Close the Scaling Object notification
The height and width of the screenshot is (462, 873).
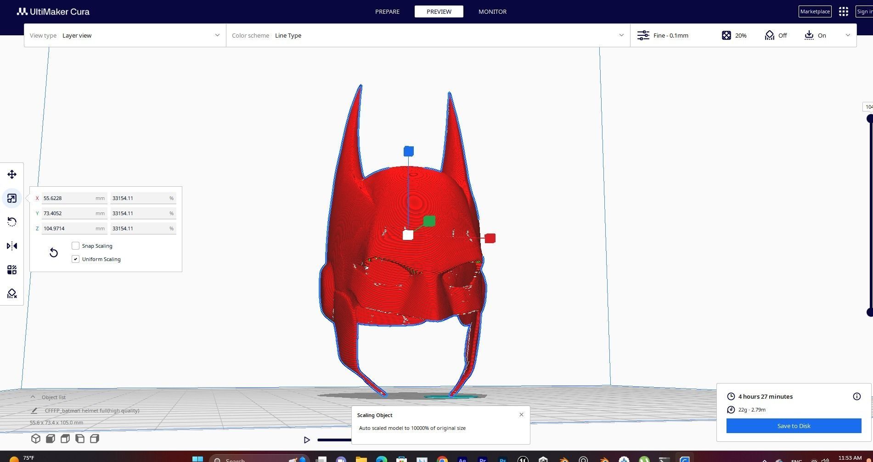[521, 415]
